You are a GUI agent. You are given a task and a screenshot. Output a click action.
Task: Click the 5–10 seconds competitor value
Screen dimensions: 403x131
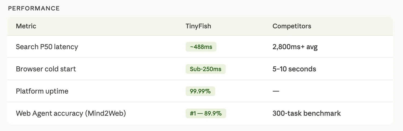pos(294,69)
